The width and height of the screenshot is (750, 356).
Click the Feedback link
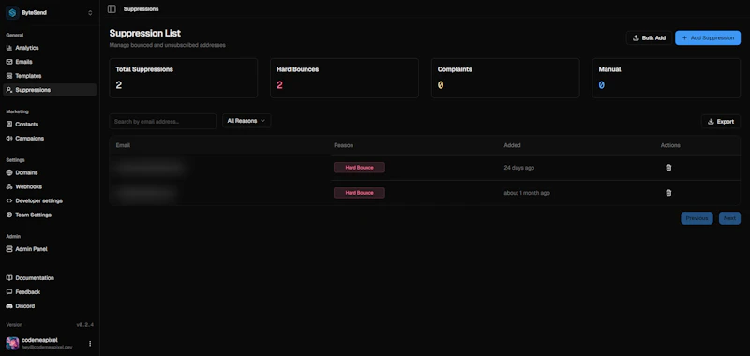(x=50, y=292)
